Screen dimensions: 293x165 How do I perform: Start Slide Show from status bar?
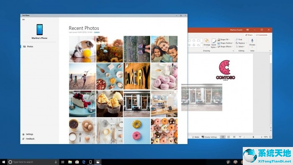tap(240, 137)
